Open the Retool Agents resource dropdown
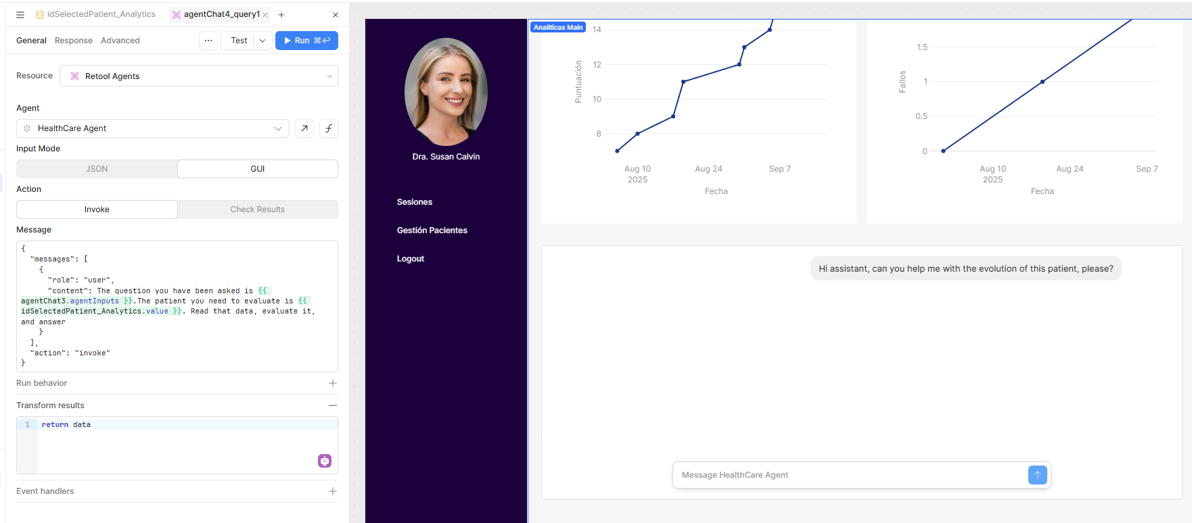 click(199, 76)
